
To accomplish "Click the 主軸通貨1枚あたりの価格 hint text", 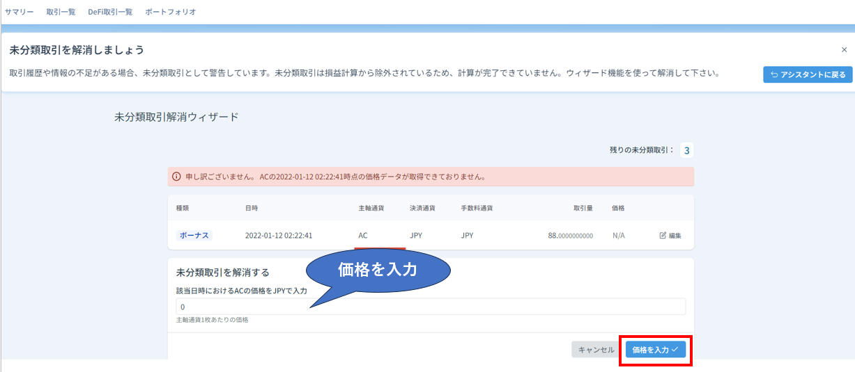I will click(213, 320).
